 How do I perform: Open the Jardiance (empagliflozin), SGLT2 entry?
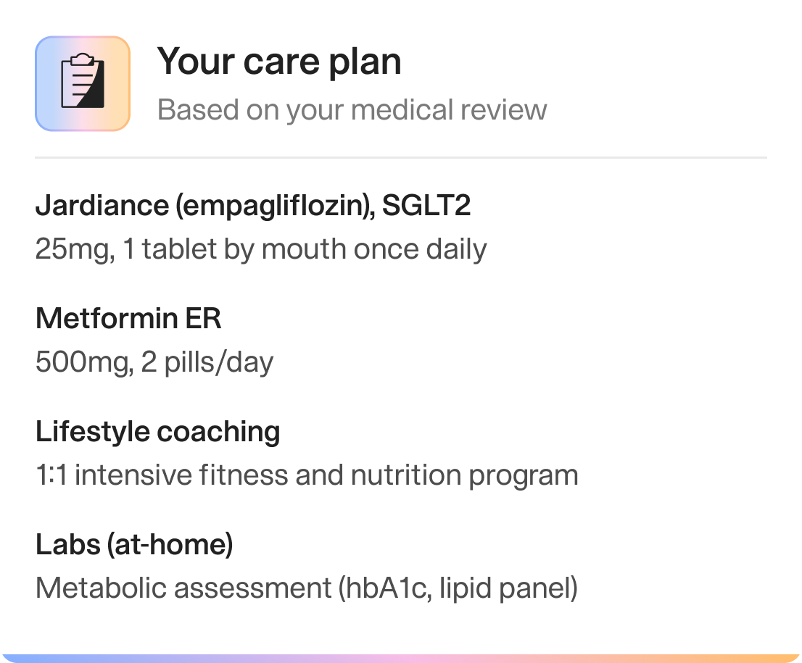pos(252,206)
